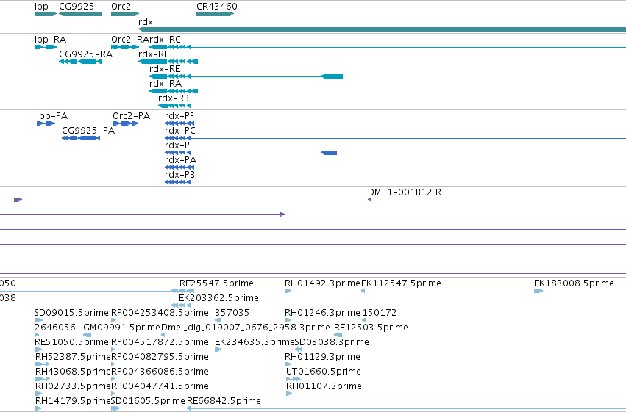The width and height of the screenshot is (626, 412).
Task: Select the CG9925-PA protein feature
Action: coord(81,138)
